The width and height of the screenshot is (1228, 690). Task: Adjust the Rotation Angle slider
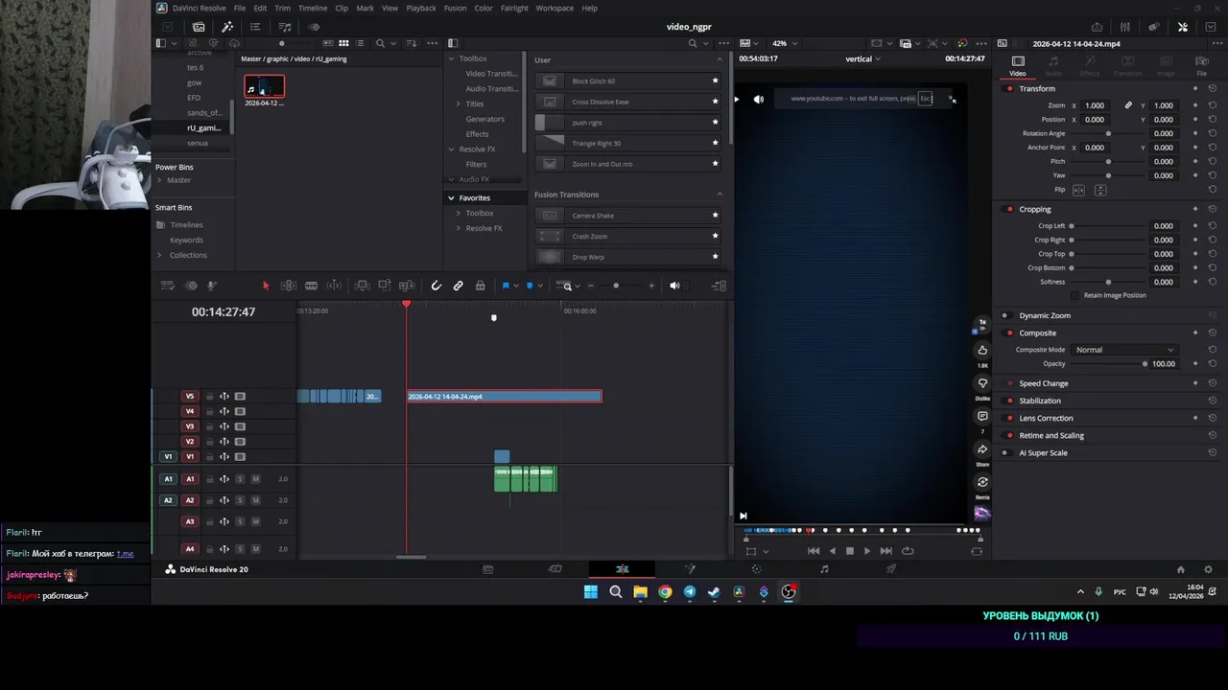[1108, 133]
